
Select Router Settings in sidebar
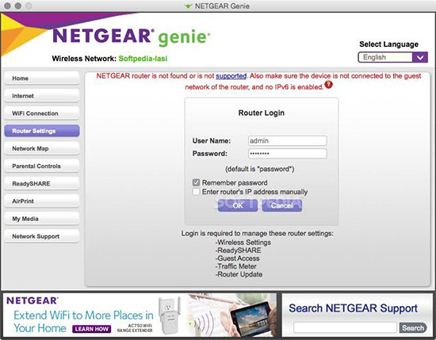pos(42,131)
